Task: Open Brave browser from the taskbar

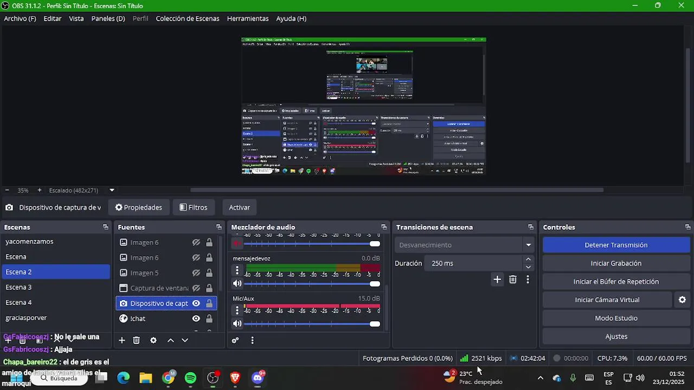Action: 235,378
